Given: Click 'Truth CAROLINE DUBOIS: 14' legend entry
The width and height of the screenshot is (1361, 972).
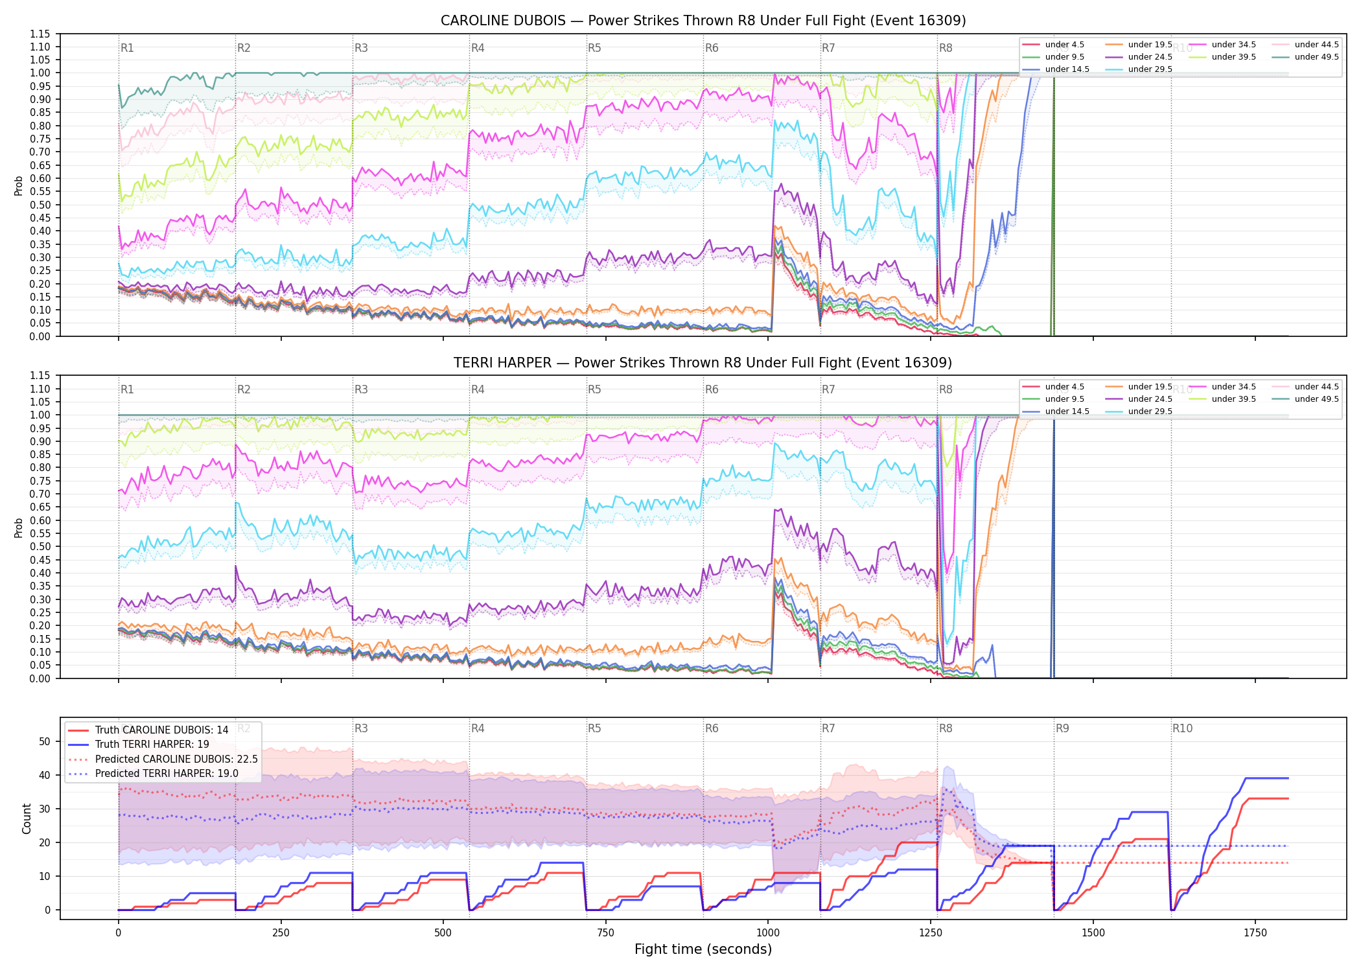Looking at the screenshot, I should 148,730.
